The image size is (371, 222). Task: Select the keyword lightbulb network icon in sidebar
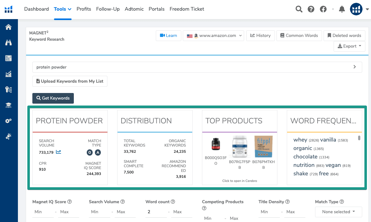(8, 90)
